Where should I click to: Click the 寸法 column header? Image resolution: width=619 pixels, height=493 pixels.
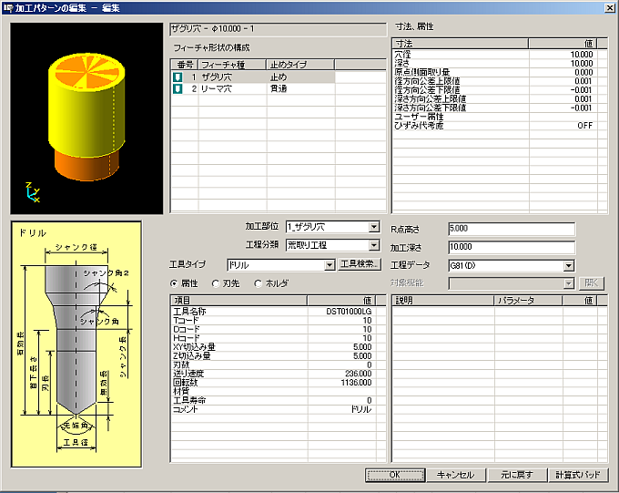click(461, 44)
